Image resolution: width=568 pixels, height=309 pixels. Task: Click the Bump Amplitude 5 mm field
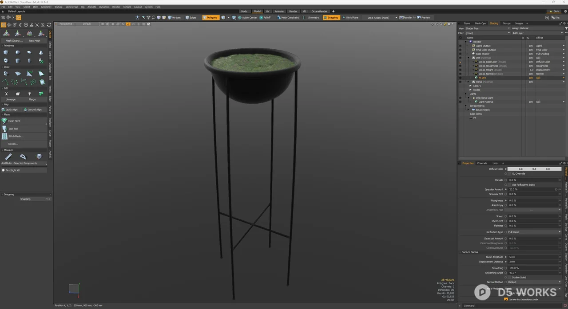pos(534,257)
